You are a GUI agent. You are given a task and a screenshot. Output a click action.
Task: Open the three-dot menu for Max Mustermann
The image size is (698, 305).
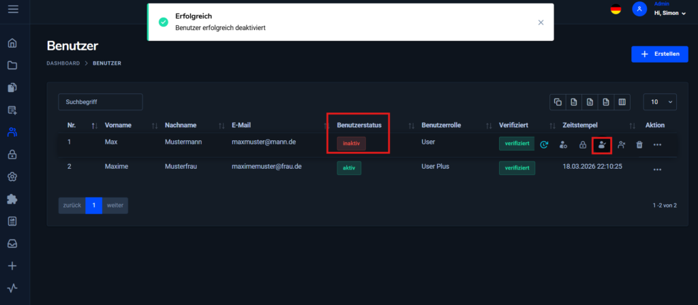pos(658,144)
